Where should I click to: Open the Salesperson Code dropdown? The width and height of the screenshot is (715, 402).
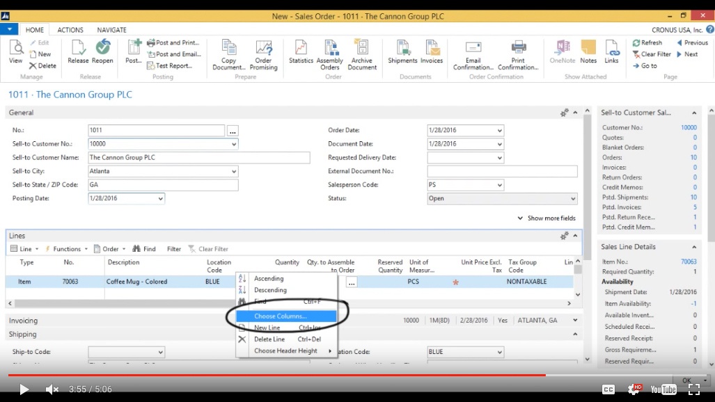click(x=499, y=185)
